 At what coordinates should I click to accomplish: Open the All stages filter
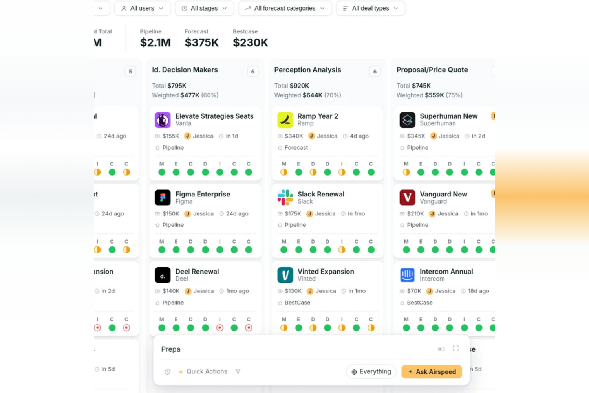(x=204, y=8)
